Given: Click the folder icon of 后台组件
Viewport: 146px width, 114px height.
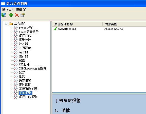Looking at the screenshot, I should point(11,24).
